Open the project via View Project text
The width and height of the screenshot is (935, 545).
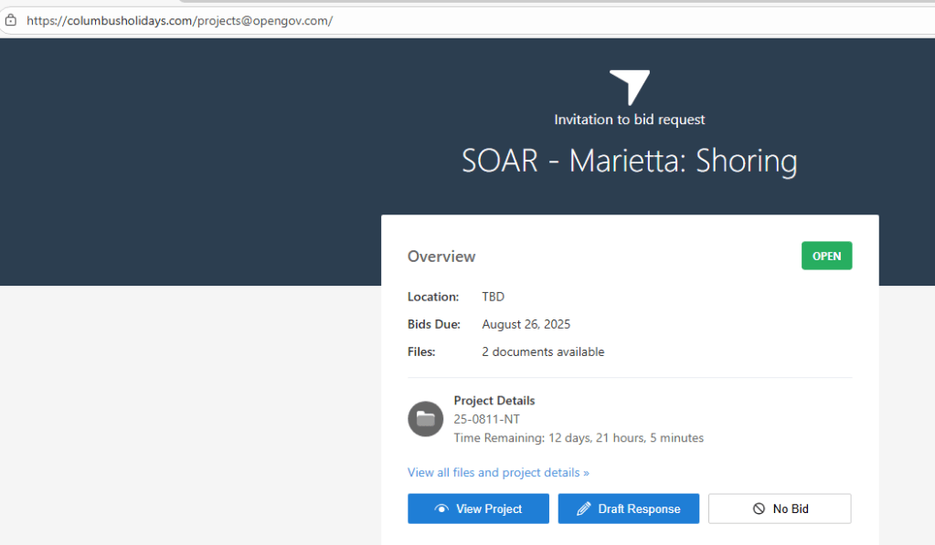point(489,509)
